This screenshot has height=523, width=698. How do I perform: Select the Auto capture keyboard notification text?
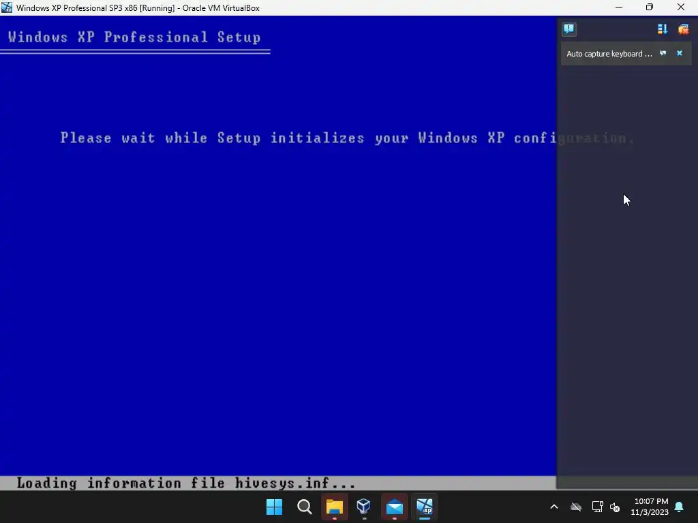point(609,54)
